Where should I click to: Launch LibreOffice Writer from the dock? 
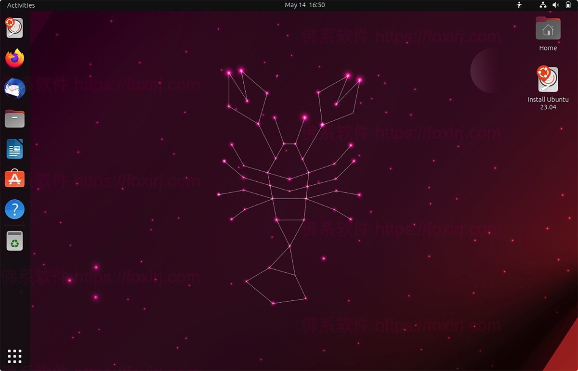click(14, 149)
